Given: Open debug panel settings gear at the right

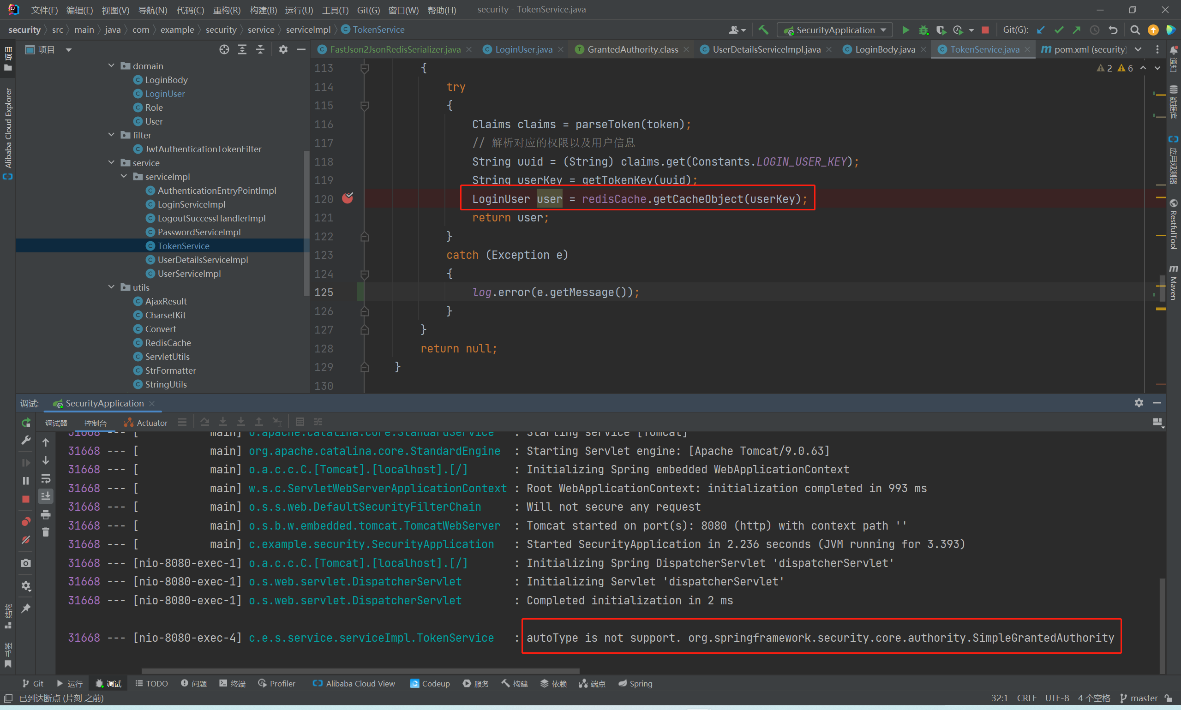Looking at the screenshot, I should tap(1139, 403).
